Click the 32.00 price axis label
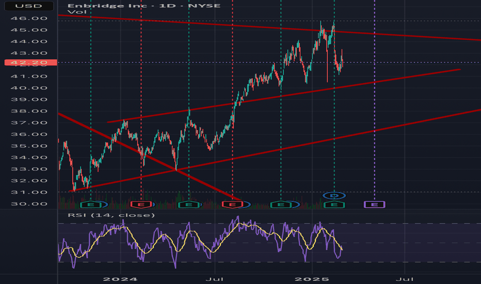The height and width of the screenshot is (284, 481). pyautogui.click(x=29, y=181)
